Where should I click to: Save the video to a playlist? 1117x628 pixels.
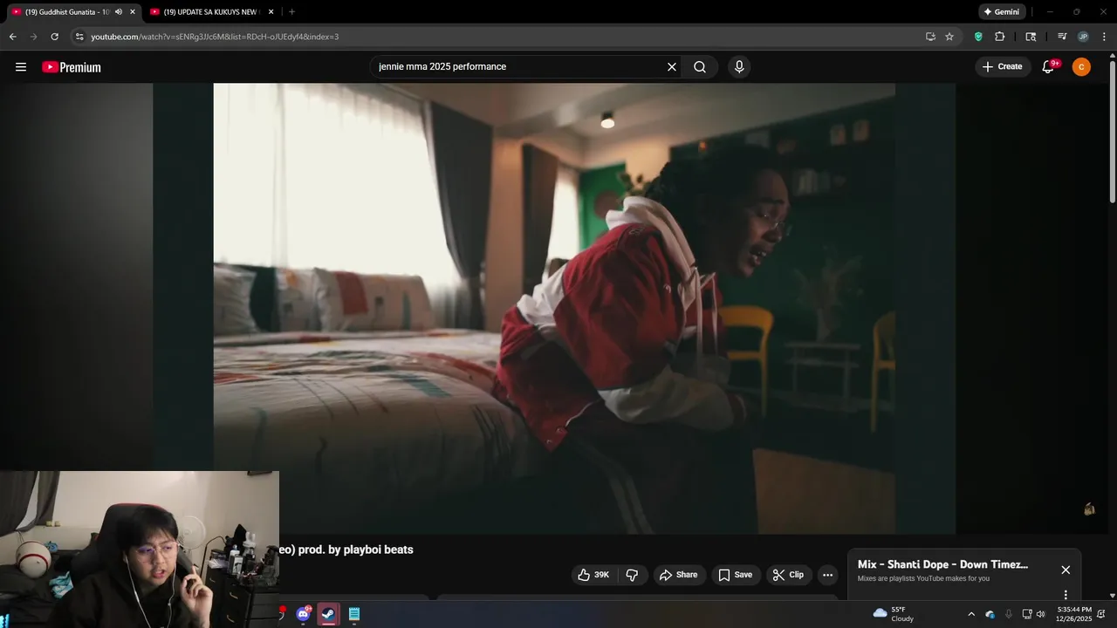(x=735, y=575)
